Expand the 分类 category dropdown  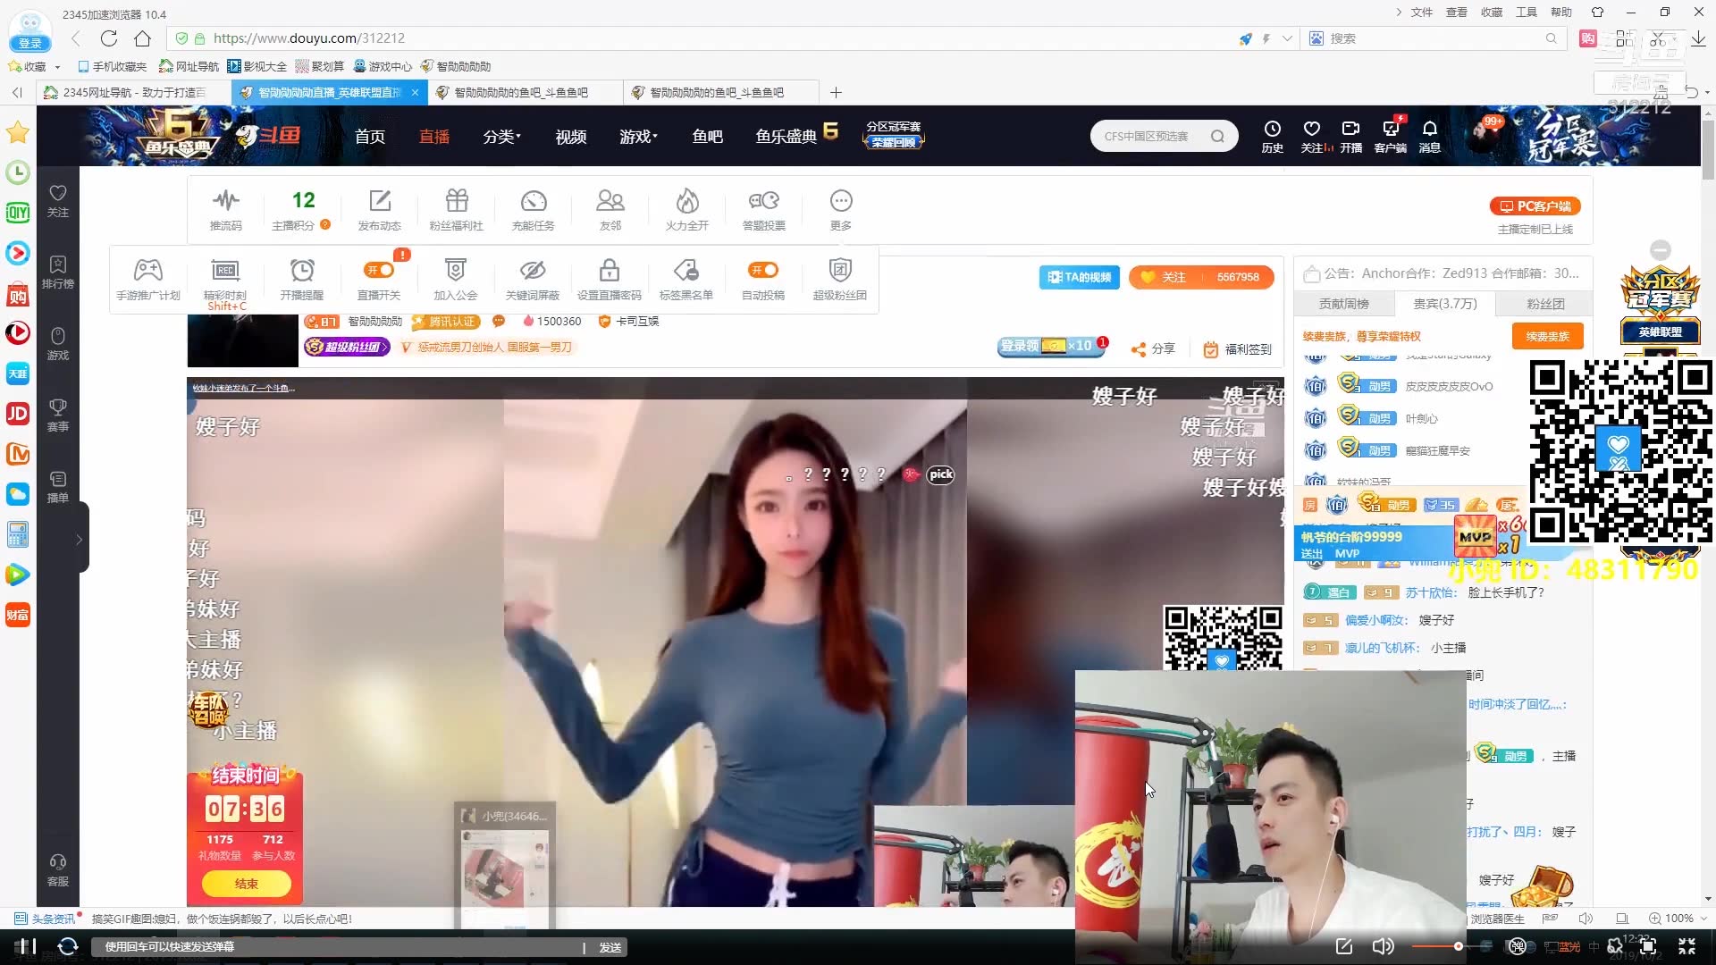pos(501,136)
